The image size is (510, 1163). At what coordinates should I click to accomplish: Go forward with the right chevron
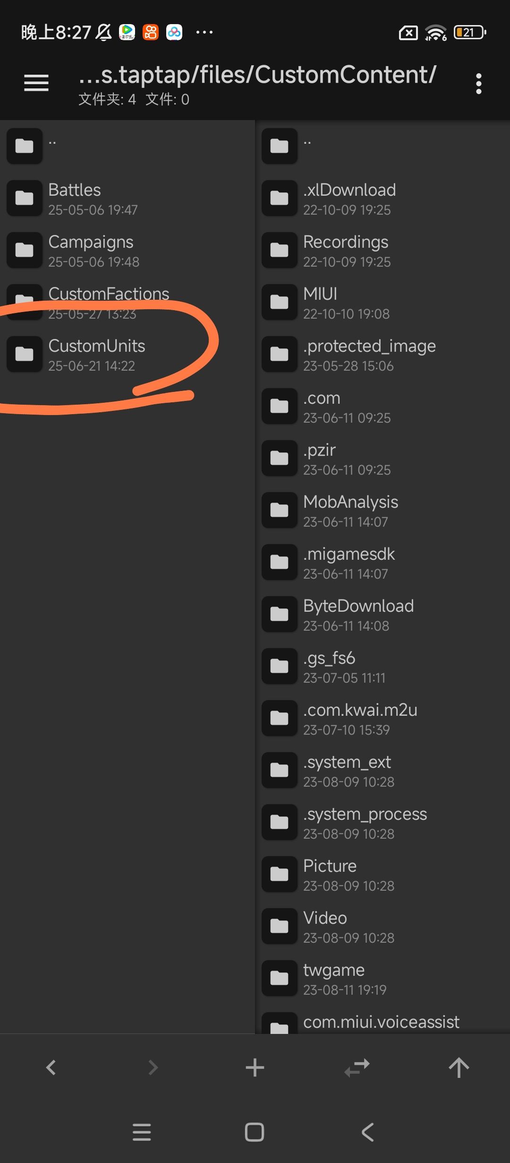click(x=153, y=1068)
